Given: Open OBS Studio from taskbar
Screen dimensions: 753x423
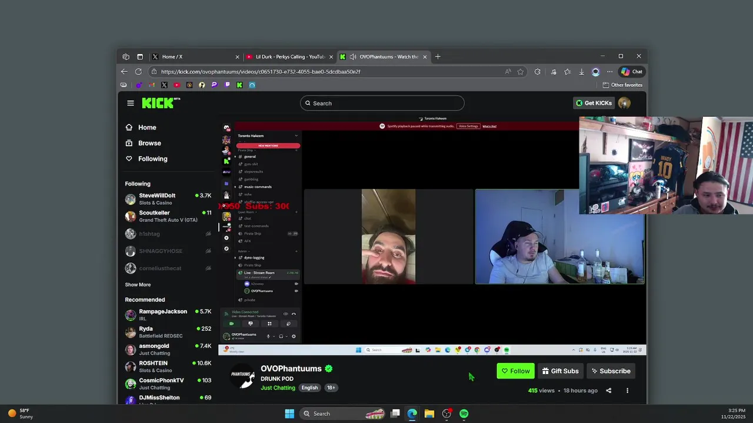Looking at the screenshot, I should 447,414.
